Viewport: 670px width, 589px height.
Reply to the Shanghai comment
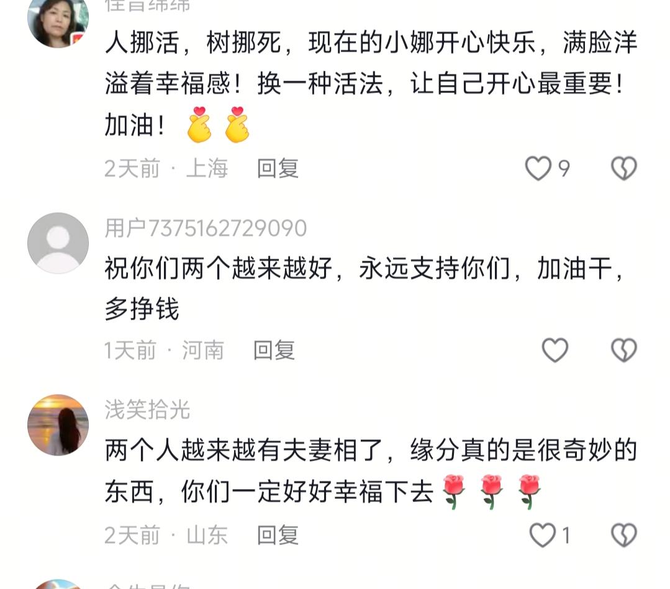click(x=278, y=168)
